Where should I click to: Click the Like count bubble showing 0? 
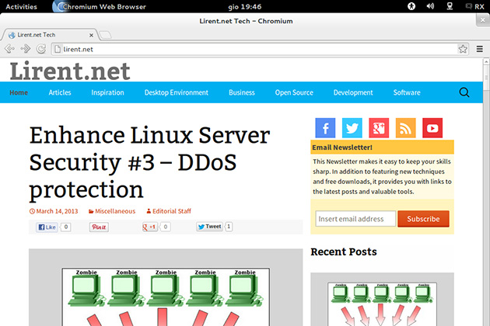coord(66,227)
